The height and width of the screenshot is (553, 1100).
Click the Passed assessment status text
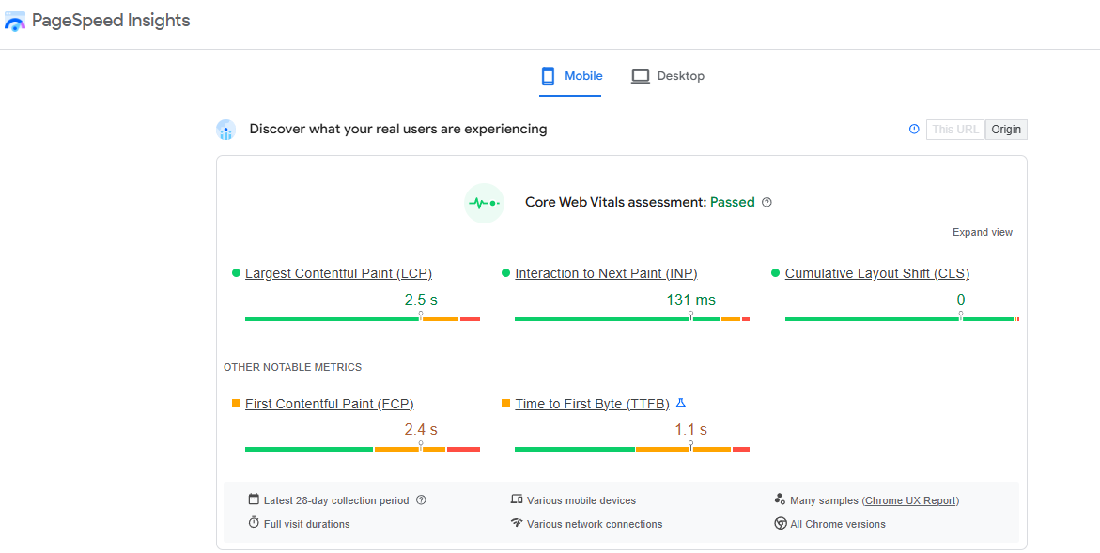pyautogui.click(x=733, y=202)
